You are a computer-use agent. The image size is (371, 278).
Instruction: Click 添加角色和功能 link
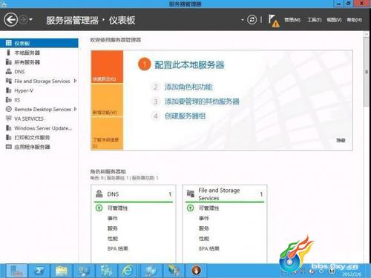[x=188, y=87]
